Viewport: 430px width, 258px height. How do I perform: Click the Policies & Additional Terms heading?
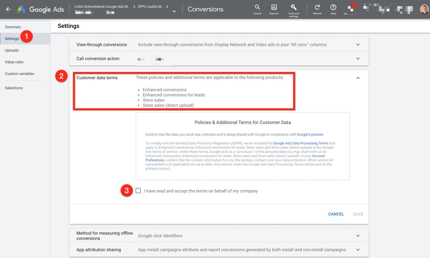pyautogui.click(x=243, y=122)
